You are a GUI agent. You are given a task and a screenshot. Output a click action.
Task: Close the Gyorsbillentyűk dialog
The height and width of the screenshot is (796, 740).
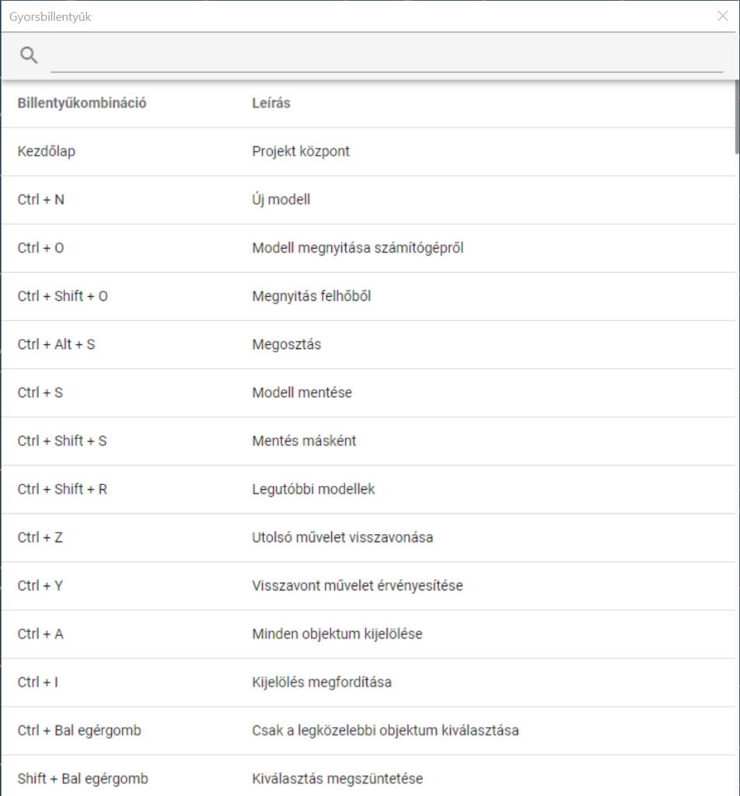[x=723, y=16]
